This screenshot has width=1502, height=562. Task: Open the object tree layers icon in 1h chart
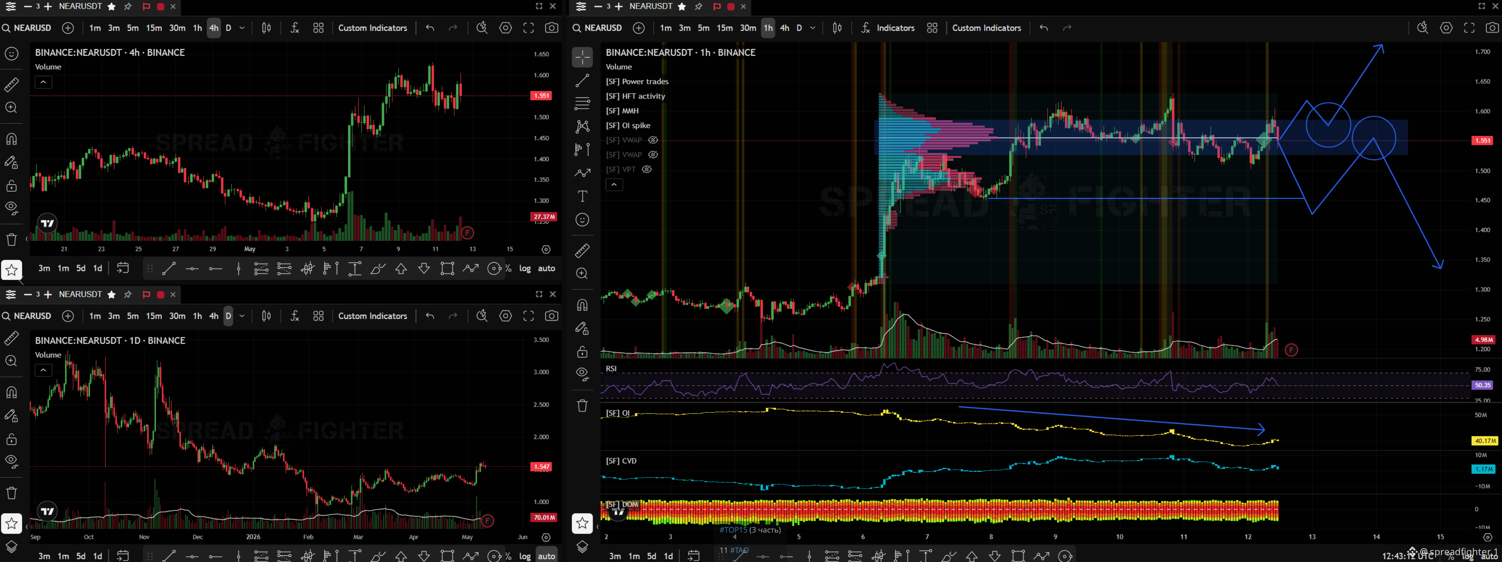(582, 547)
